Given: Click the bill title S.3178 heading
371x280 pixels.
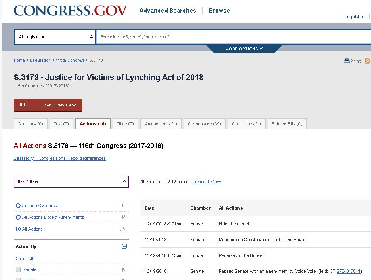Looking at the screenshot, I should click(108, 77).
